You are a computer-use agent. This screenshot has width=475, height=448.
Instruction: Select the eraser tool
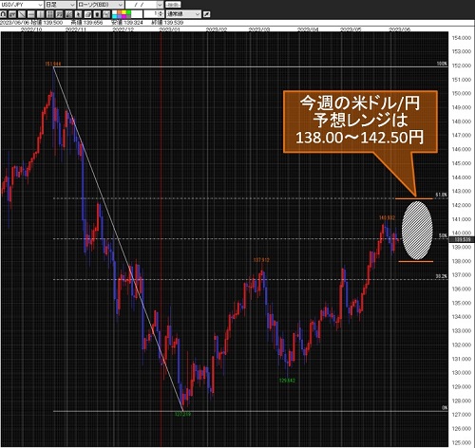pos(87,14)
